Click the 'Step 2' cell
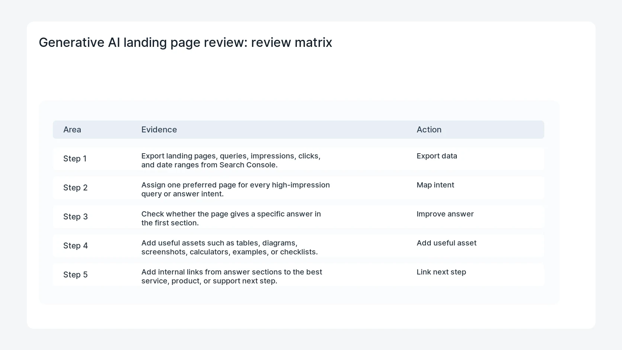The height and width of the screenshot is (350, 622). pyautogui.click(x=76, y=188)
